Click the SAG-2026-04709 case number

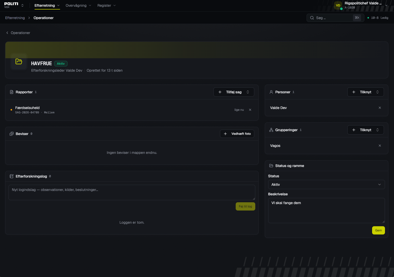pos(27,113)
